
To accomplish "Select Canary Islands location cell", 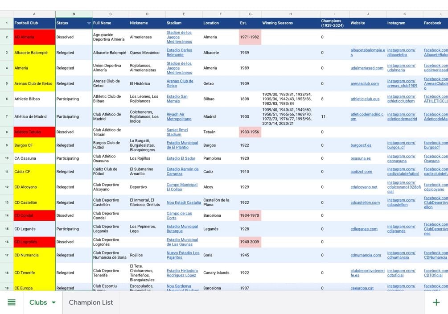I will (x=221, y=273).
